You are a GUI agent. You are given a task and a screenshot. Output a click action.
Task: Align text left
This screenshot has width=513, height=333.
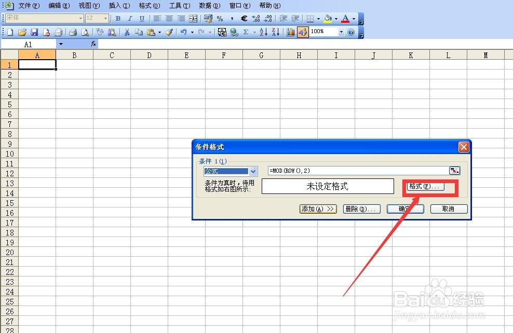point(157,19)
